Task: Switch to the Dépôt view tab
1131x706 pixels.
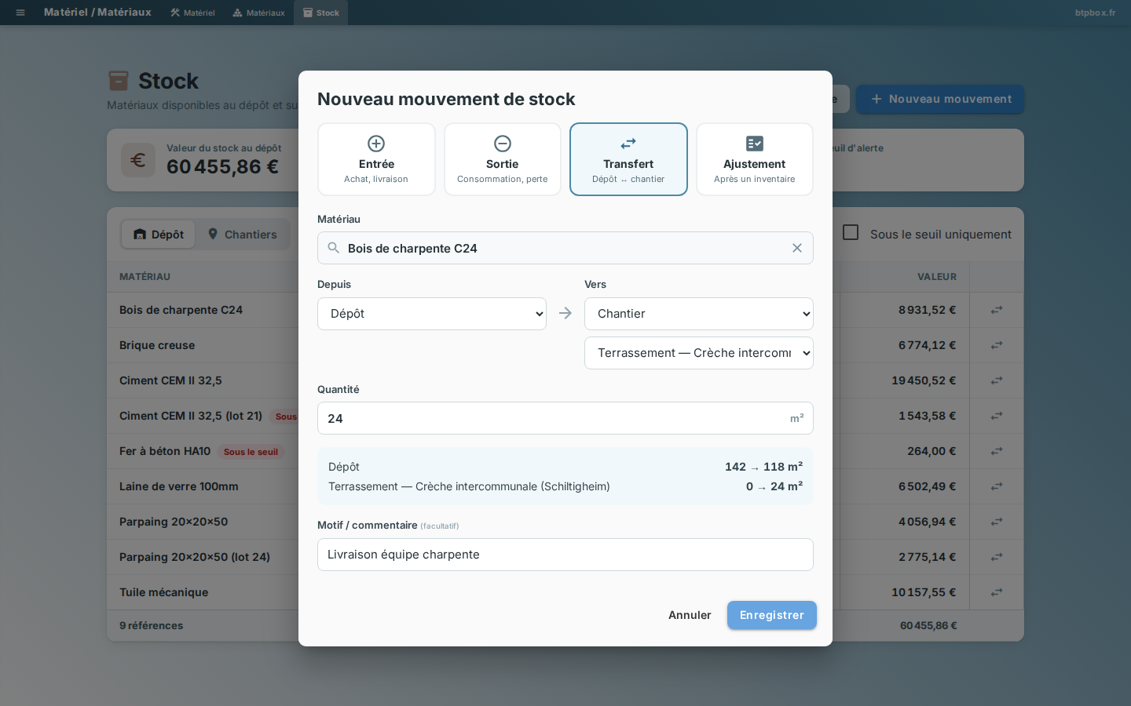Action: [x=159, y=235]
